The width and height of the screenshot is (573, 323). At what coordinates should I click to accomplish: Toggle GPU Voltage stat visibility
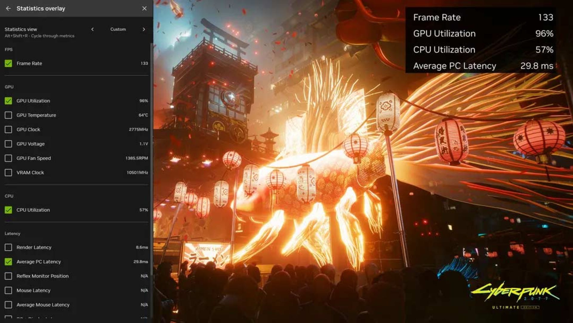[8, 144]
